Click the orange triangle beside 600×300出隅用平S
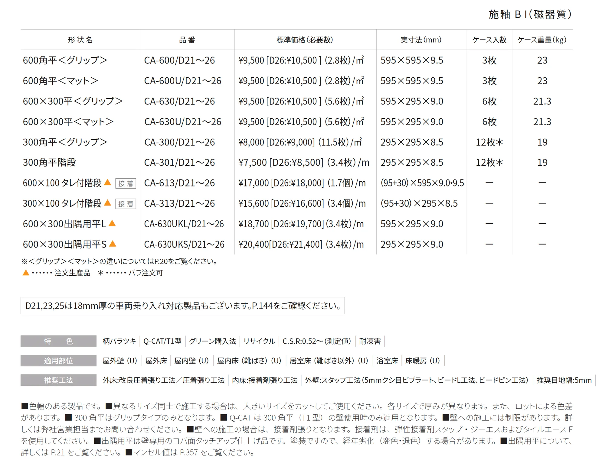 [x=113, y=243]
